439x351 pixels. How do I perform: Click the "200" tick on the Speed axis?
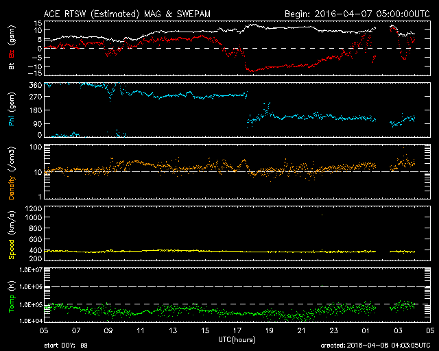point(36,258)
